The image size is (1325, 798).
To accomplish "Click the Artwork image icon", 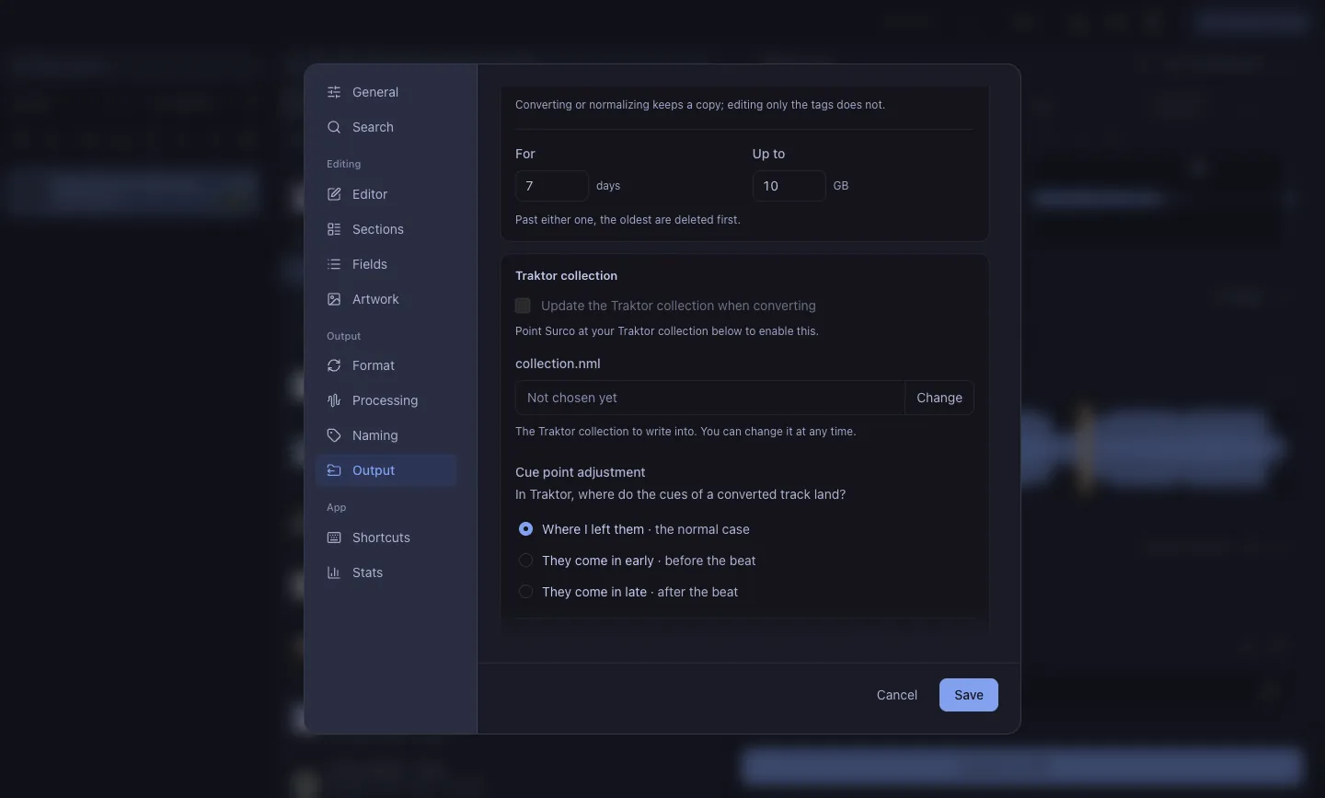I will [x=334, y=299].
